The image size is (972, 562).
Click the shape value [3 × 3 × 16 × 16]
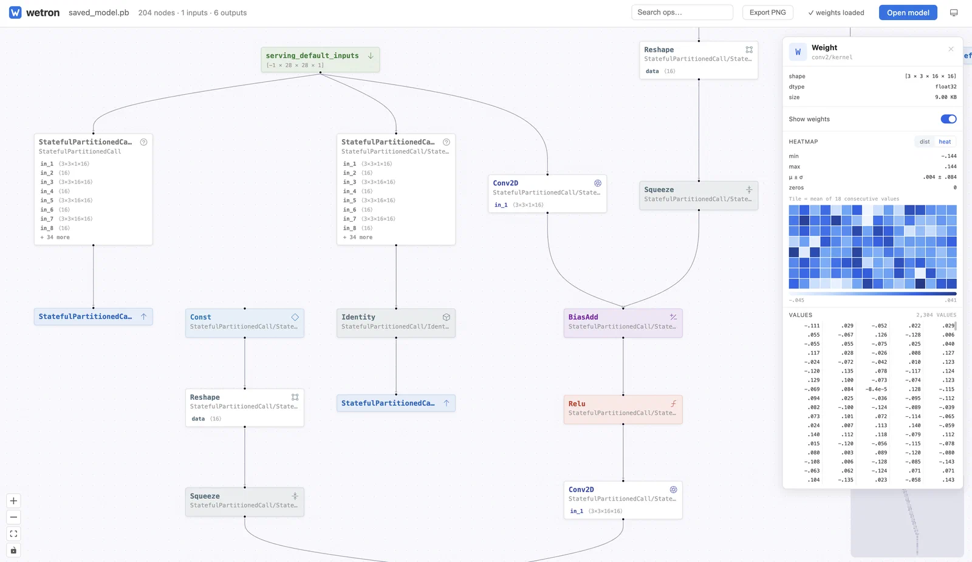click(x=931, y=77)
